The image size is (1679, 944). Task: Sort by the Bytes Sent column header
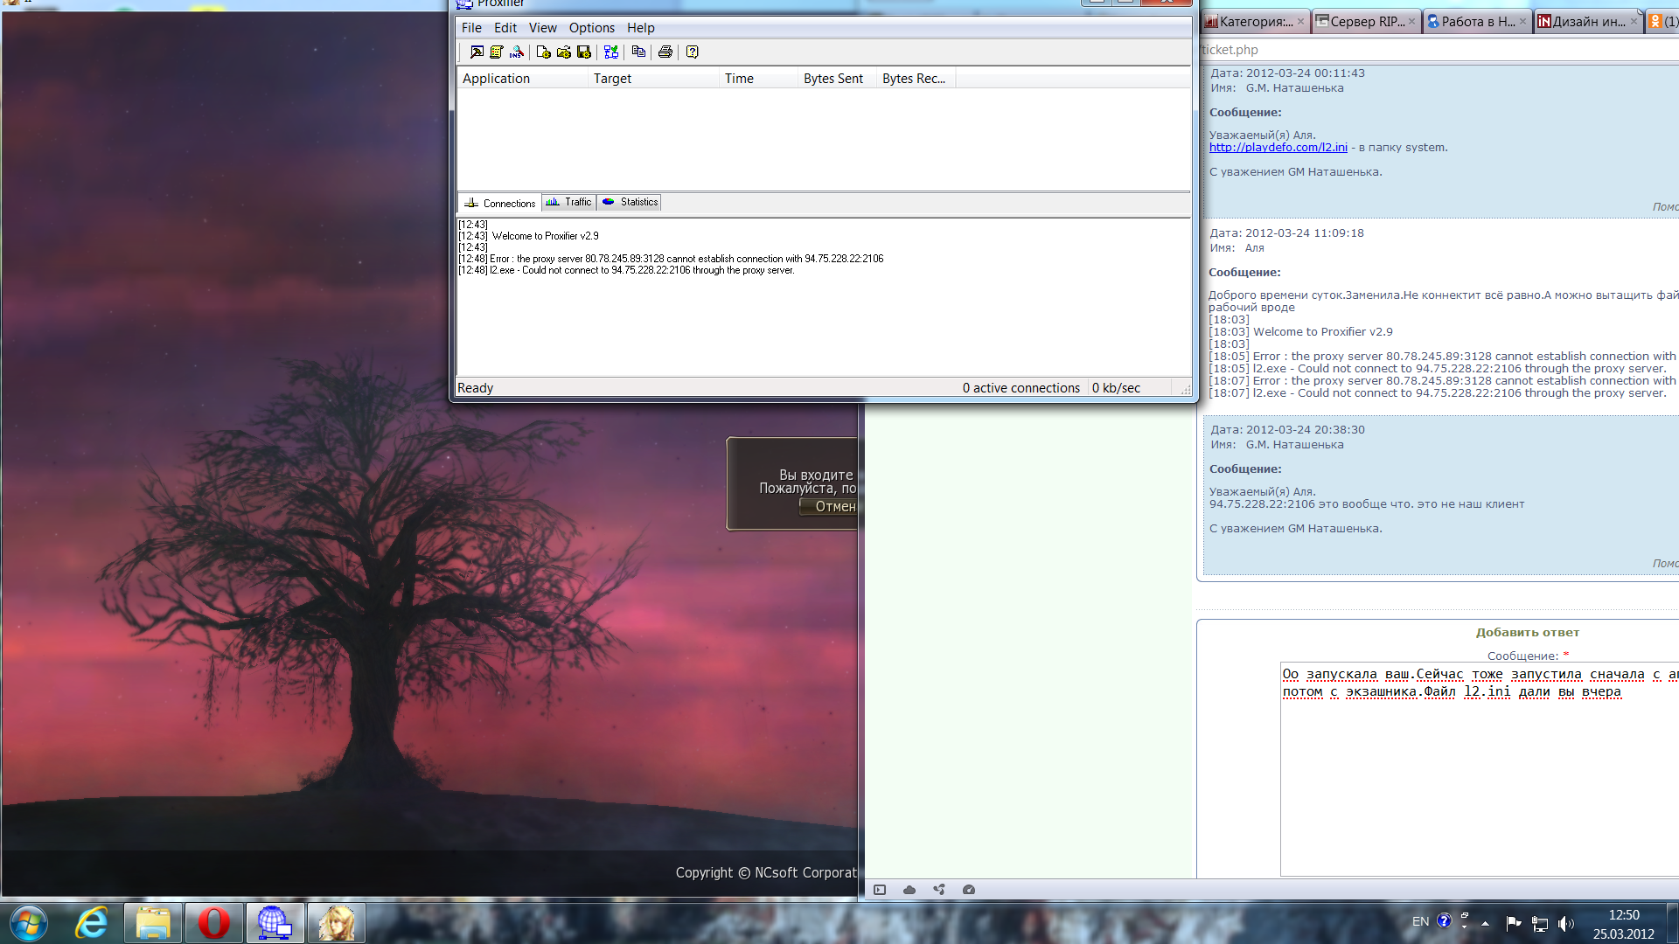coord(837,79)
